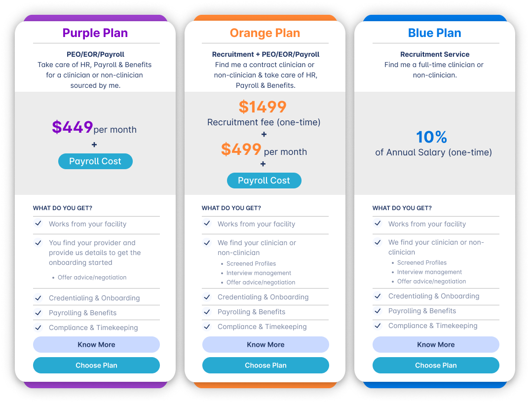Viewport: 530px width, 403px height.
Task: Select the Orange Plan heading
Action: coord(265,33)
